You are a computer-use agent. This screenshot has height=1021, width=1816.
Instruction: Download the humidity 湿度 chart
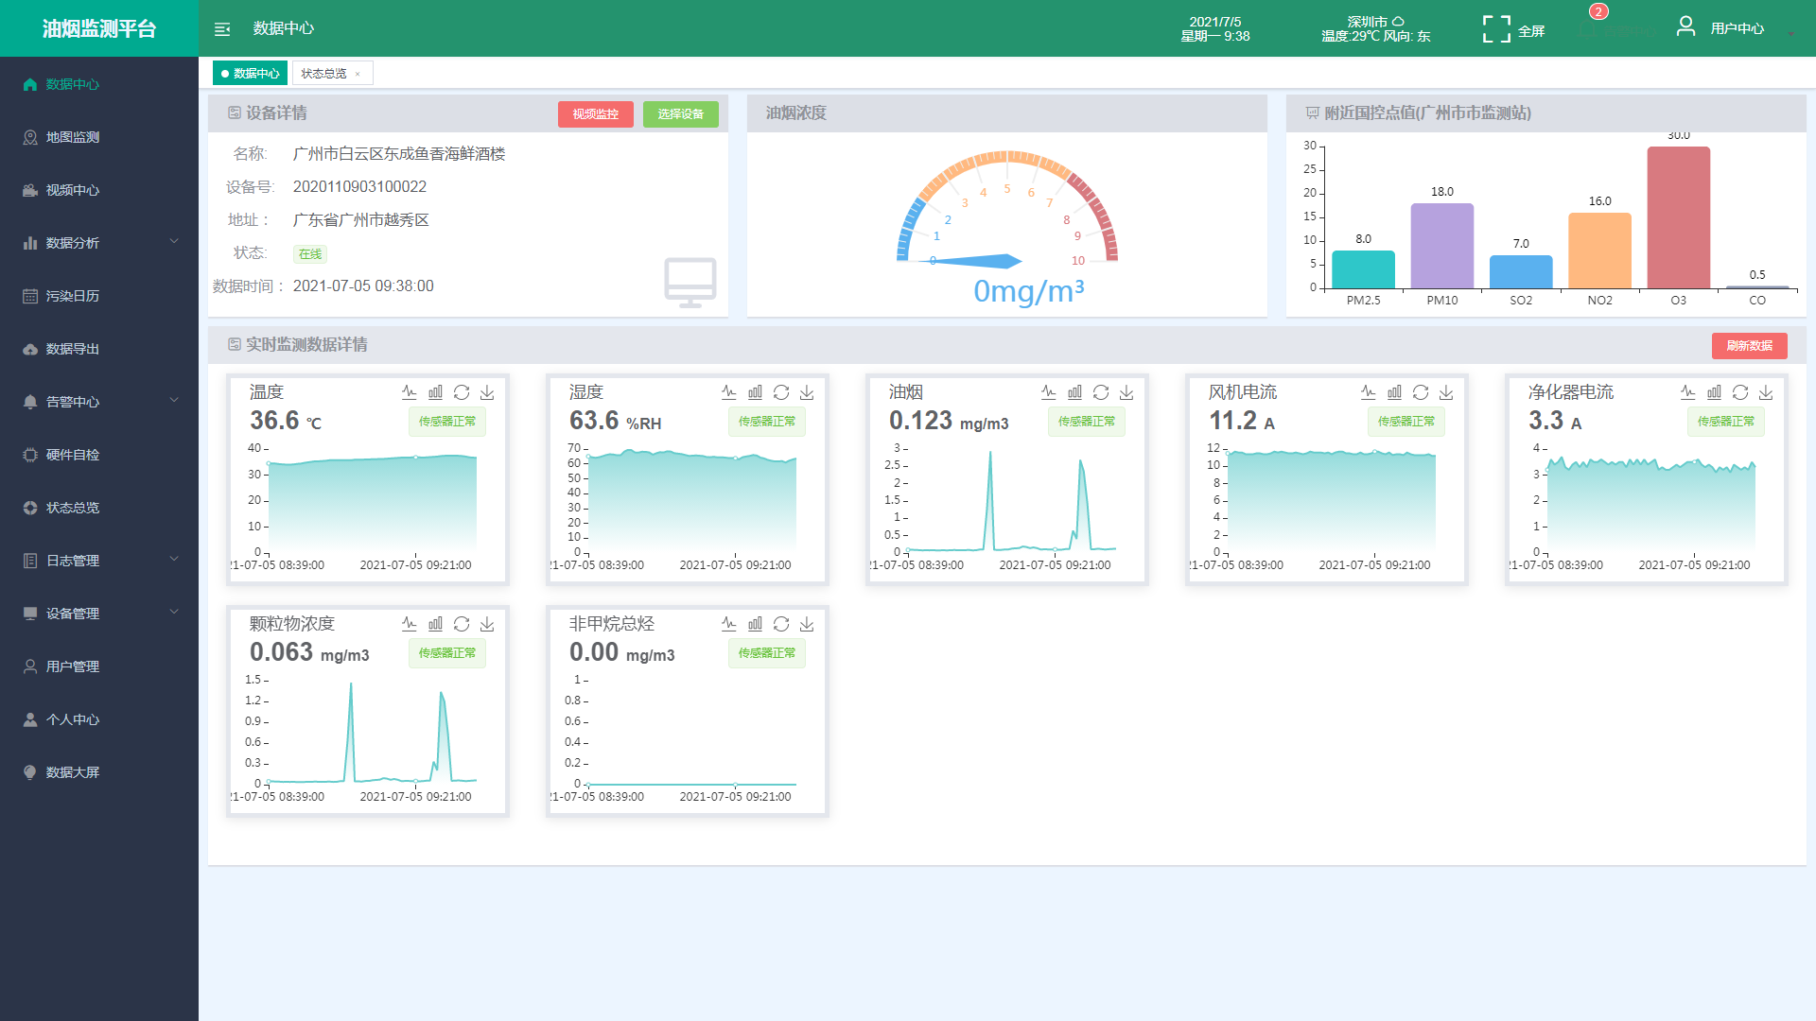807,391
